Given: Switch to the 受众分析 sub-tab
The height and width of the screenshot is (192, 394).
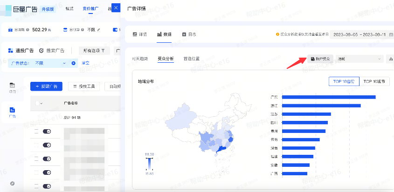Looking at the screenshot, I should (166, 59).
